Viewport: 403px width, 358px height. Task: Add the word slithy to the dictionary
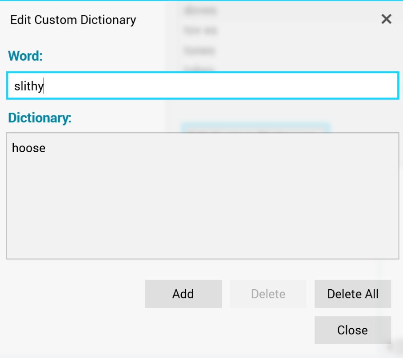point(183,294)
